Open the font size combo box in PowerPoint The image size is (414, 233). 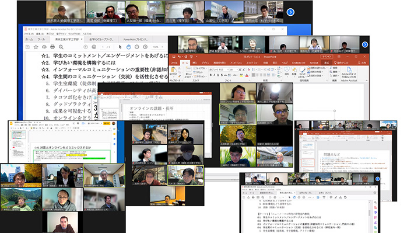tap(234, 69)
